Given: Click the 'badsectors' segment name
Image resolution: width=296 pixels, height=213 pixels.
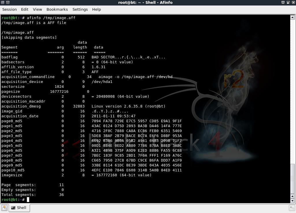Looking at the screenshot, I should pyautogui.click(x=13, y=62).
